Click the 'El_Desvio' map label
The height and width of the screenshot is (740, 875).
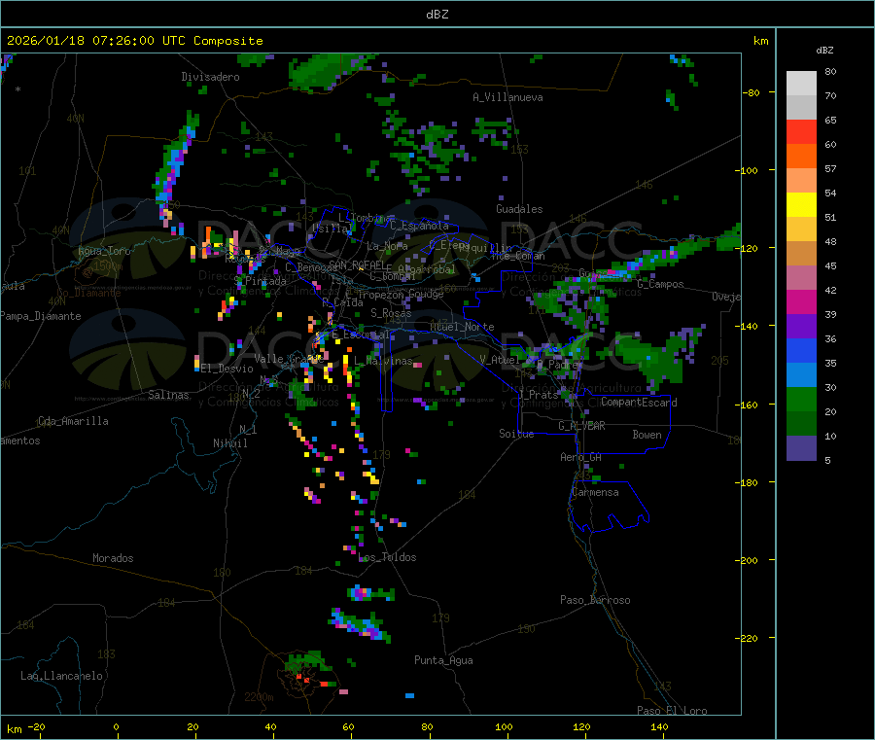227,369
